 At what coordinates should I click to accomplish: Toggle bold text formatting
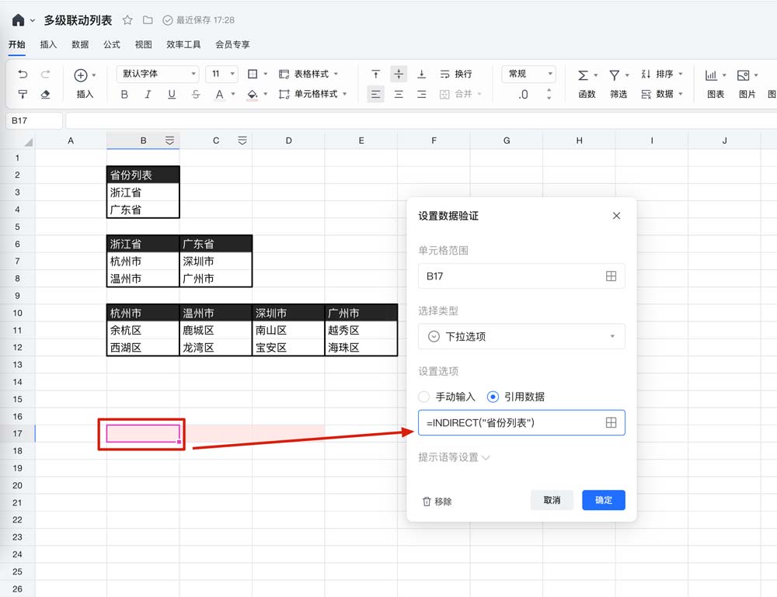click(x=124, y=95)
